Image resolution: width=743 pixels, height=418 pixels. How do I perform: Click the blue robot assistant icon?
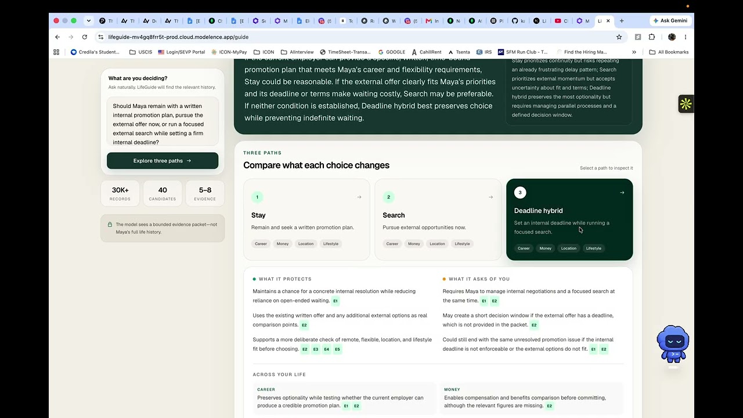click(673, 344)
